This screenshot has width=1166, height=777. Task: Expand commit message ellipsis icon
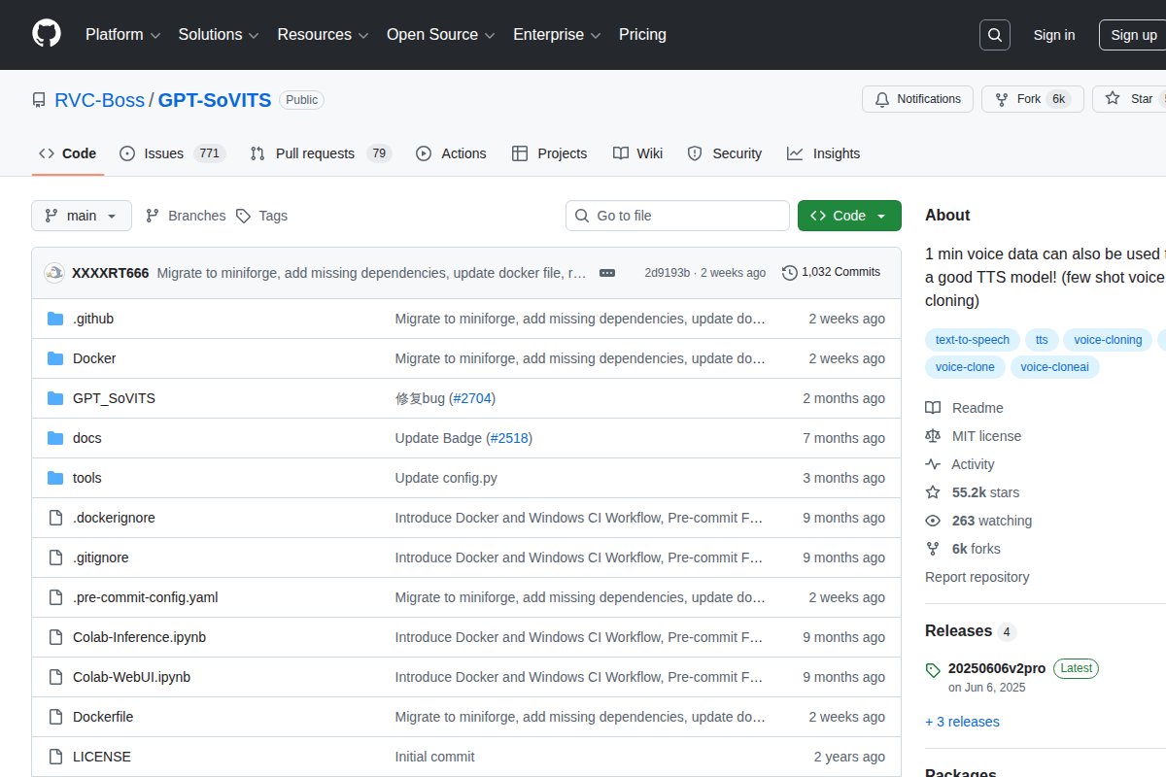tap(607, 273)
